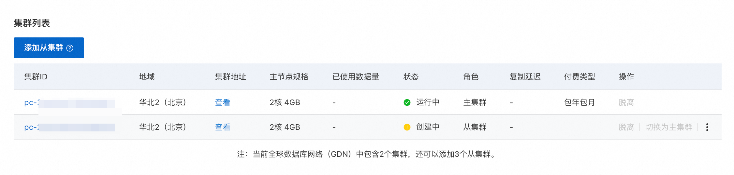Click the 状态 column header

click(x=411, y=77)
